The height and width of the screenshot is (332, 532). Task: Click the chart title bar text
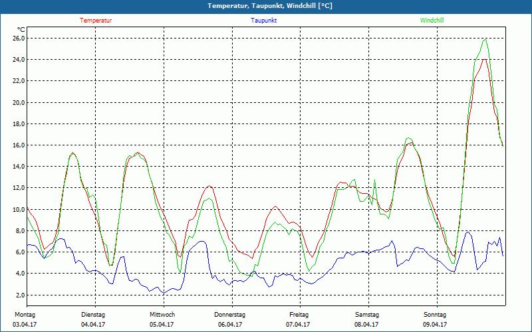pyautogui.click(x=270, y=6)
